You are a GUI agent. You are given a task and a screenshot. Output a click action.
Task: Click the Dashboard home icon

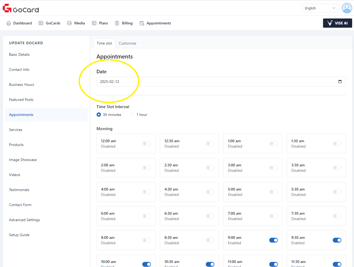point(9,23)
